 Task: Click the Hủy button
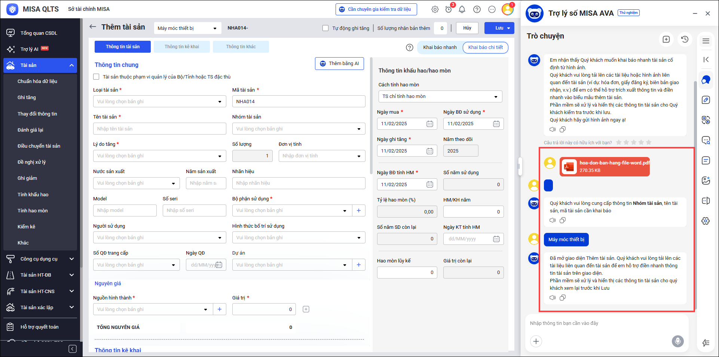tap(467, 28)
